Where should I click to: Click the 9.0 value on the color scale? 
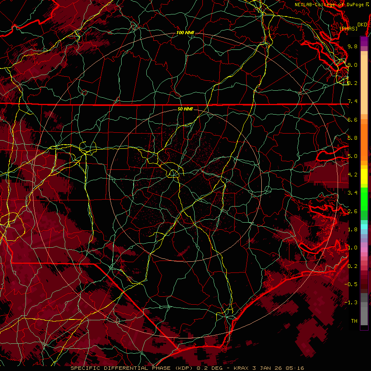(352, 65)
